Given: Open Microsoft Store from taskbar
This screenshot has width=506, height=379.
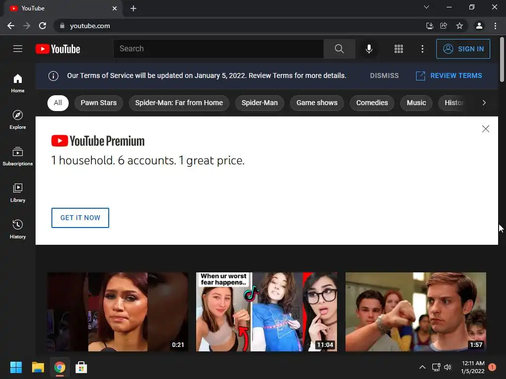Looking at the screenshot, I should [x=82, y=367].
